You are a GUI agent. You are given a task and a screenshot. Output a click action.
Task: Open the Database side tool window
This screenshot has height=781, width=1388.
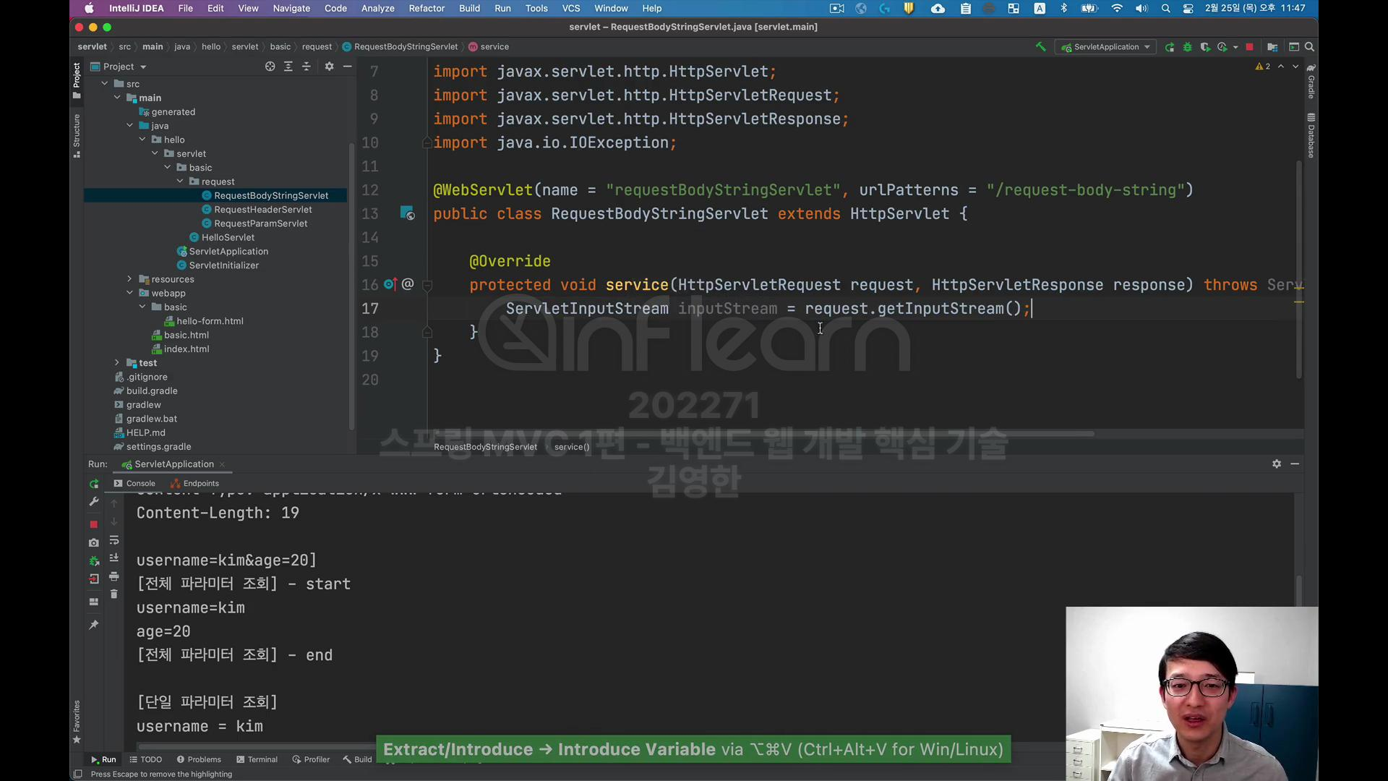click(x=1311, y=135)
